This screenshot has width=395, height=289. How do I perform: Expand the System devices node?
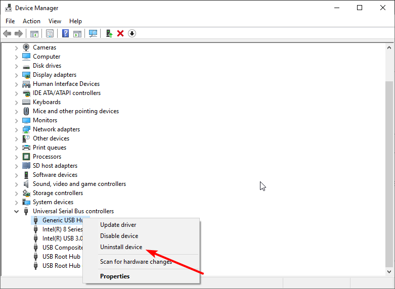click(x=16, y=202)
